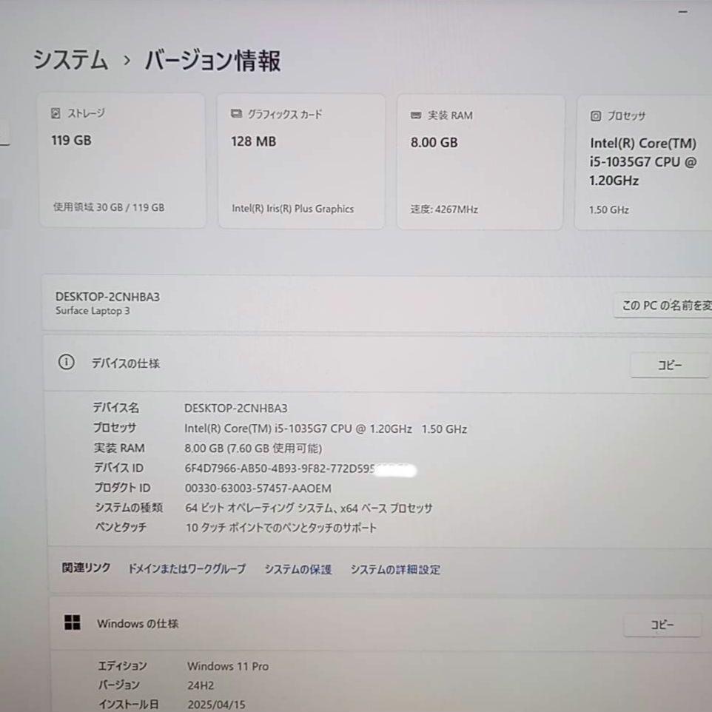712x712 pixels.
Task: Open the ドメインまたはワークグループ link
Action: point(187,568)
